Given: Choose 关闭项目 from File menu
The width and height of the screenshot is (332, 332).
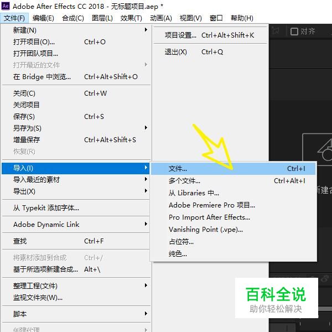Looking at the screenshot, I should tap(76, 105).
